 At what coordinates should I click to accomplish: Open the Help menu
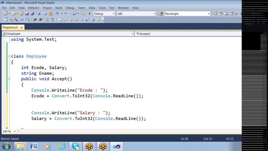(135, 8)
